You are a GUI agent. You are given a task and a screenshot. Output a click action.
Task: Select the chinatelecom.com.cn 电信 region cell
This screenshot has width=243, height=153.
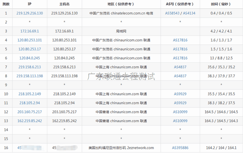point(121,13)
